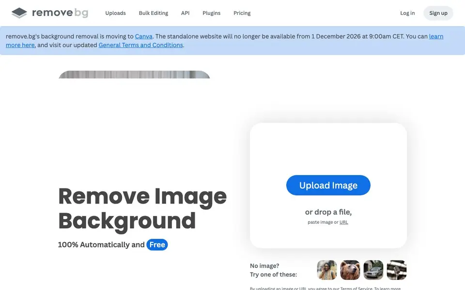Viewport: 465px width, 290px height.
Task: Select the woman sample image thumbnail
Action: (327, 270)
